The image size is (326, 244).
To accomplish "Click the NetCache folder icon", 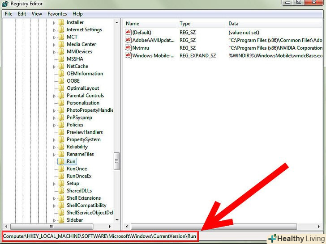I will pos(61,66).
